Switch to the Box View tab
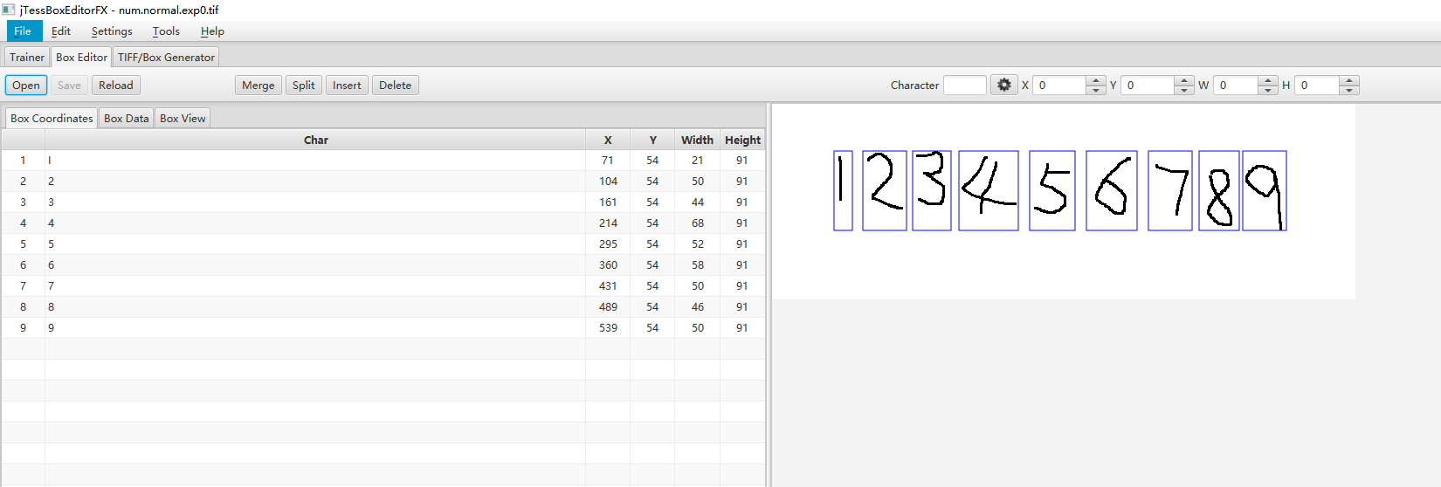Screen dimensions: 1441x487 [183, 119]
